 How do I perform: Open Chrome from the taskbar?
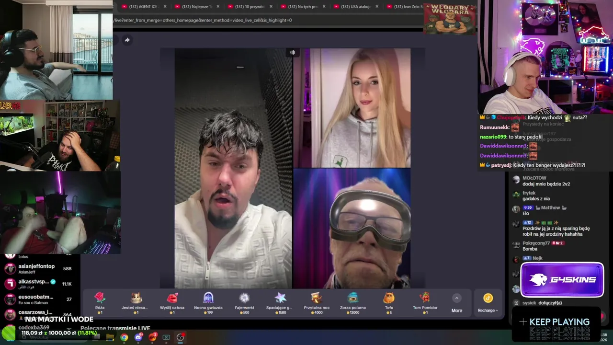click(x=124, y=337)
